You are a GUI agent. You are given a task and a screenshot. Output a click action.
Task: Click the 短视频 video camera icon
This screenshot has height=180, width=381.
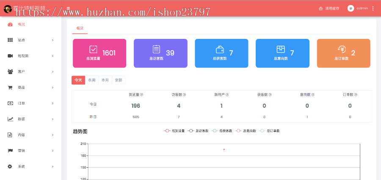coord(10,56)
